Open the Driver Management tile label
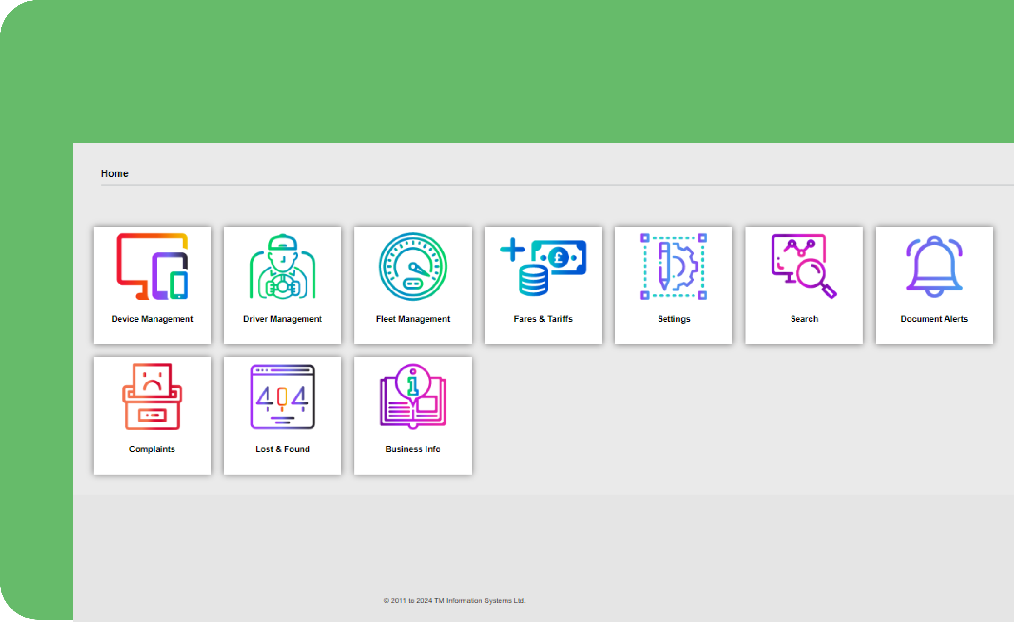 click(x=282, y=318)
